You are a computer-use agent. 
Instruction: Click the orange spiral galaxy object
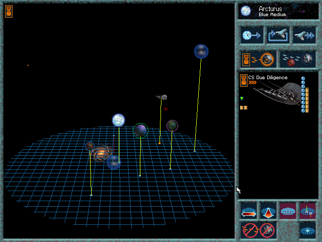[x=101, y=153]
